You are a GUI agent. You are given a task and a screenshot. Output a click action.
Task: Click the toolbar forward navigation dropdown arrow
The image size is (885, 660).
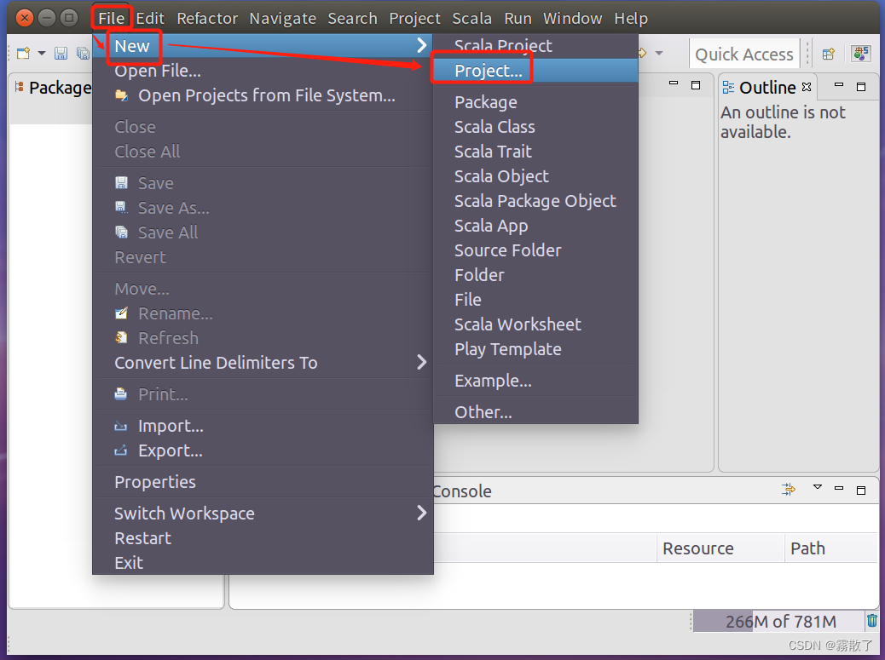[659, 53]
